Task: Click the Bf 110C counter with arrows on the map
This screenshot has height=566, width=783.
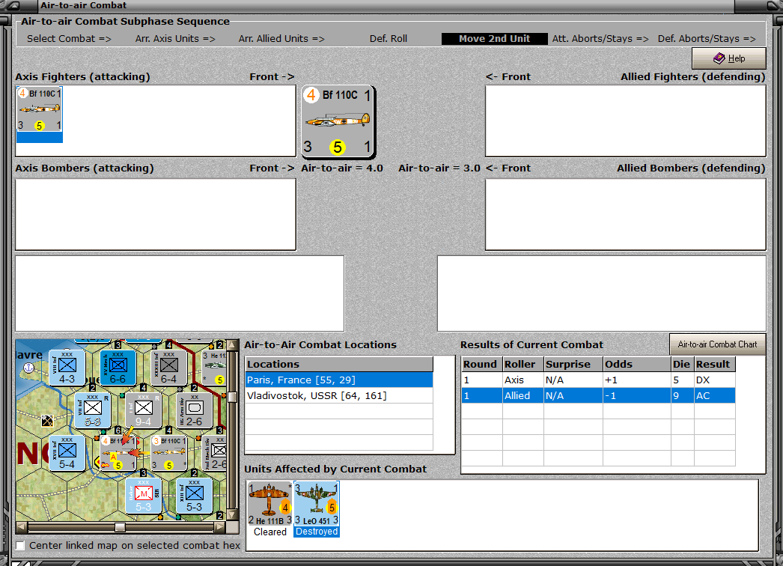Action: (118, 453)
